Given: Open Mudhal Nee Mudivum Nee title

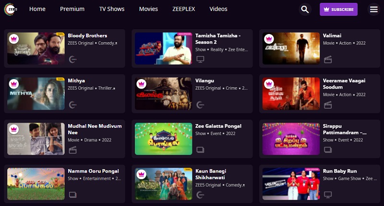Looking at the screenshot, I should click(95, 129).
